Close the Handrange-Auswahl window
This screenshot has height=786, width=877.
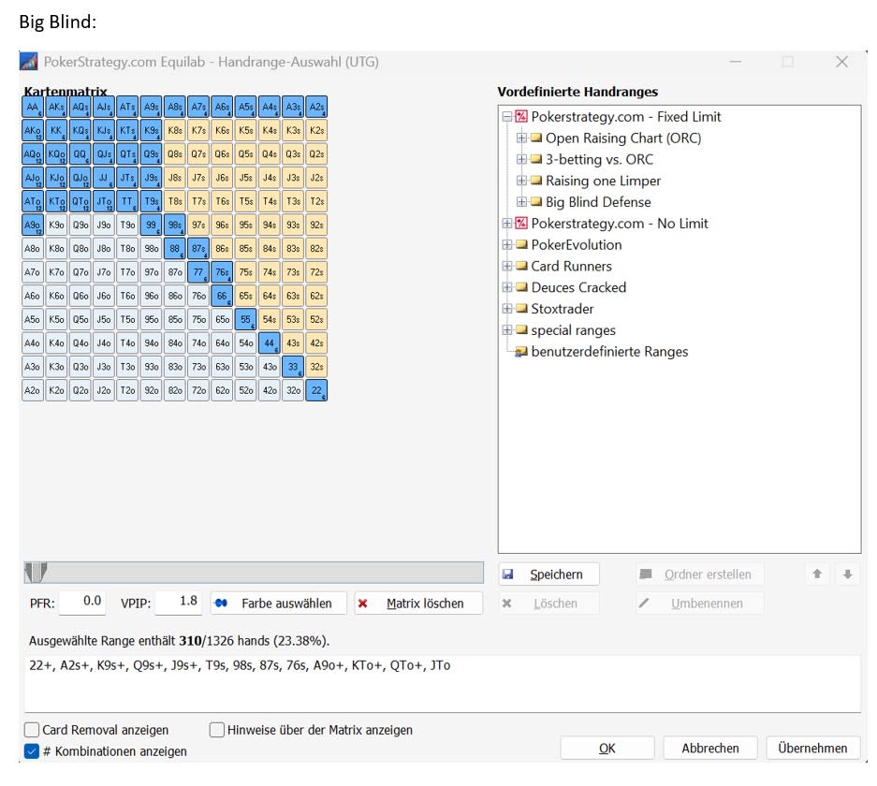click(841, 62)
